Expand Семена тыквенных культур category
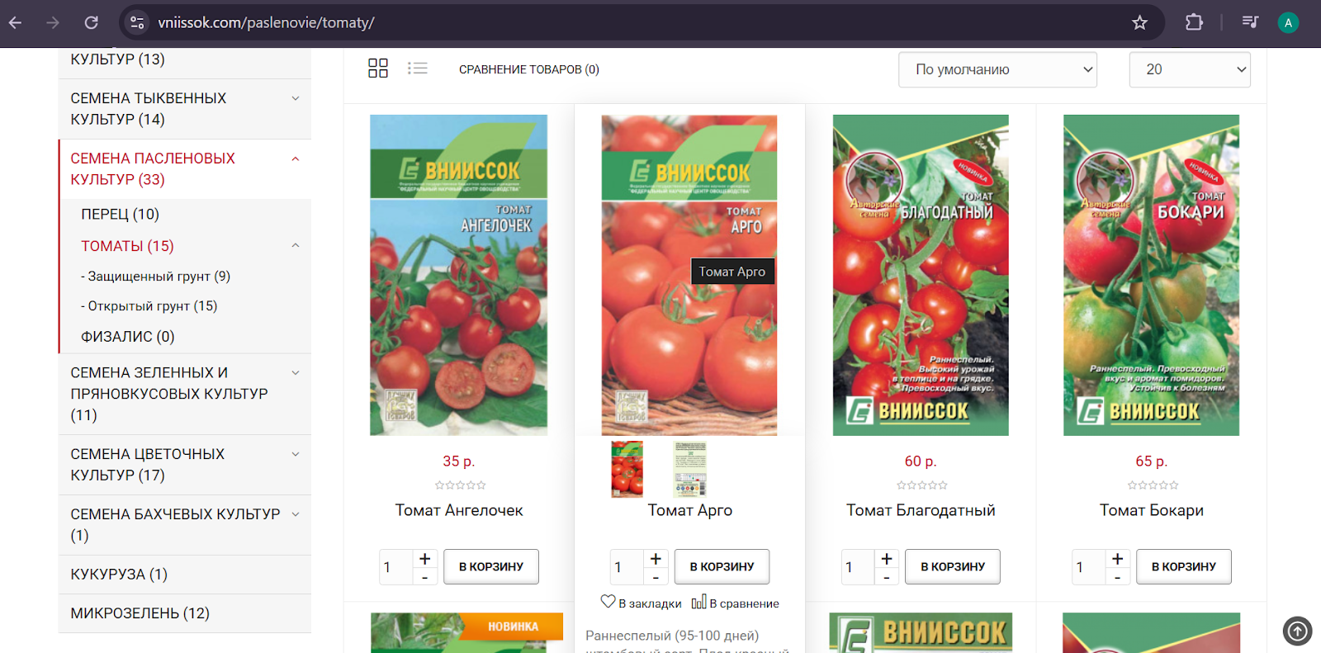The image size is (1321, 653). (x=296, y=98)
